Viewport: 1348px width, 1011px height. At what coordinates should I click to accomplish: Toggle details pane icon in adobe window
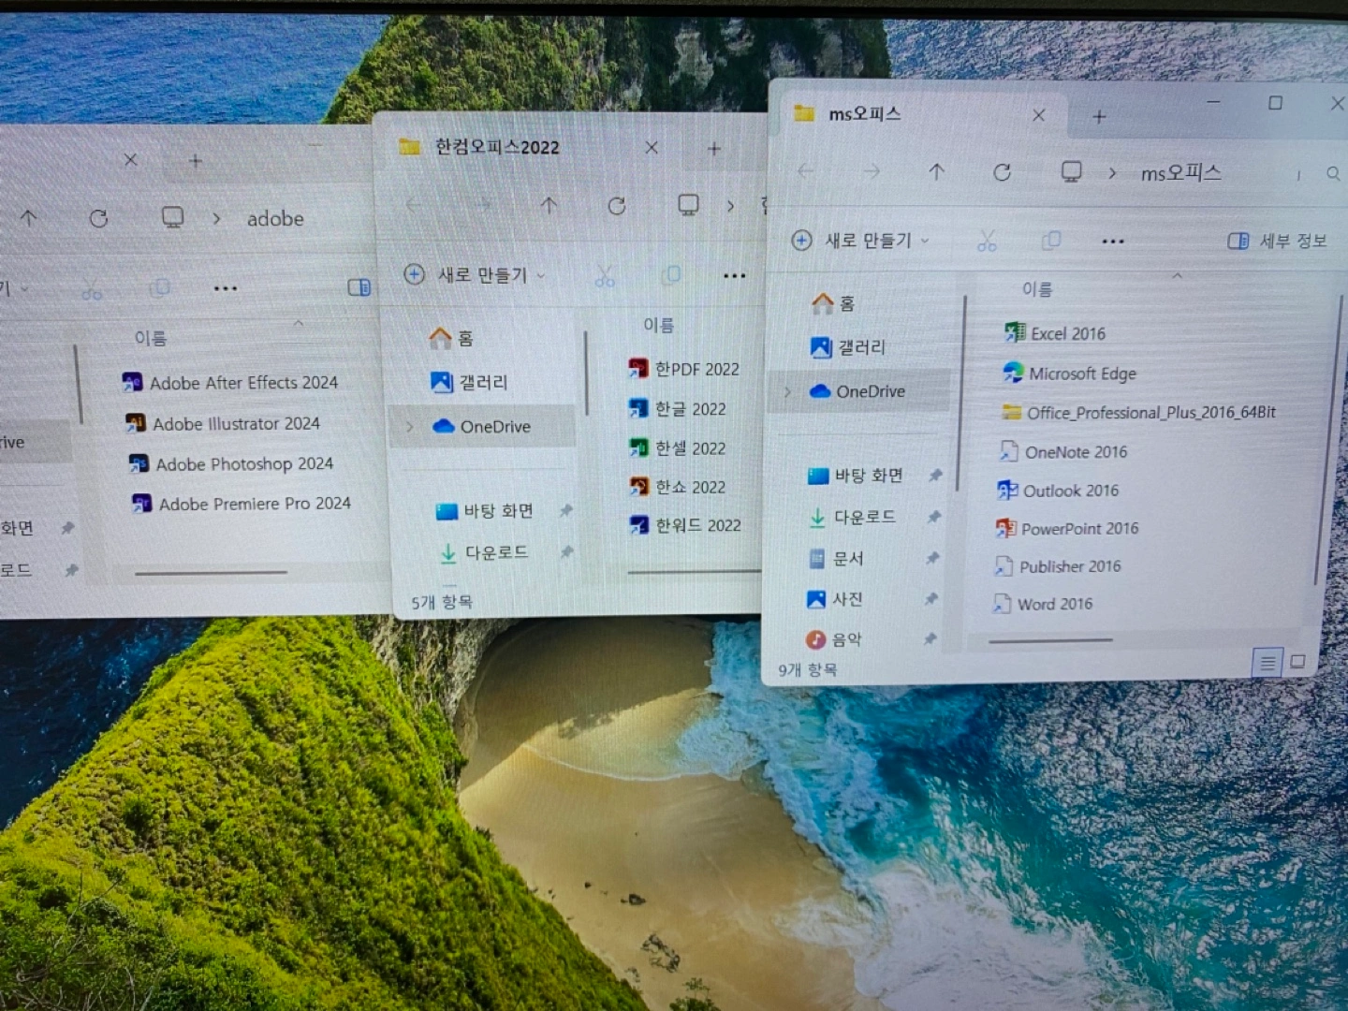[x=359, y=287]
